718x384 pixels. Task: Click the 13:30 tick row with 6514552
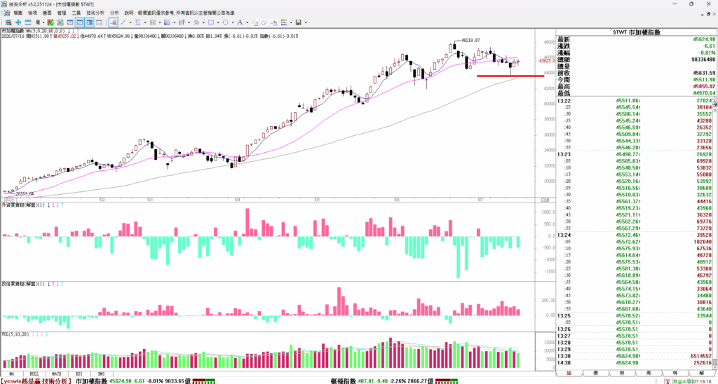pos(635,356)
